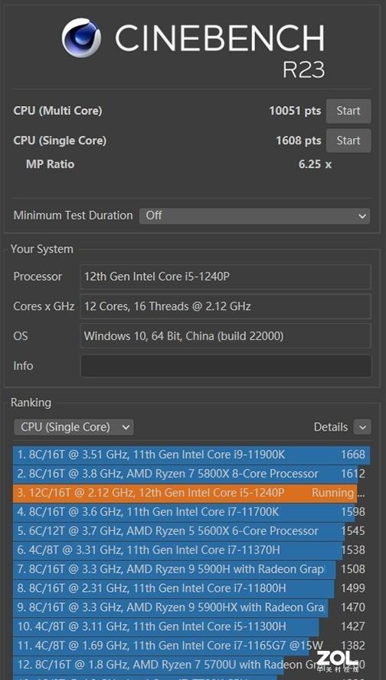This screenshot has width=386, height=680.
Task: Click into the Info text field
Action: click(226, 365)
